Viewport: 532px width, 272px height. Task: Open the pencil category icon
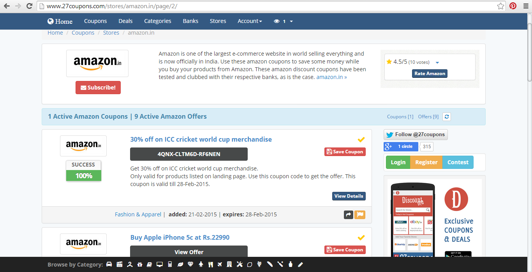click(300, 264)
